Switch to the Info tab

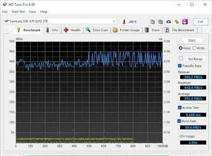52,30
